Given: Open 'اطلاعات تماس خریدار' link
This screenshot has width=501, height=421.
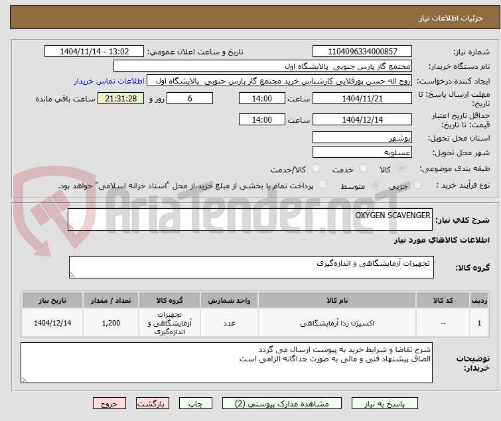Looking at the screenshot, I should (109, 81).
